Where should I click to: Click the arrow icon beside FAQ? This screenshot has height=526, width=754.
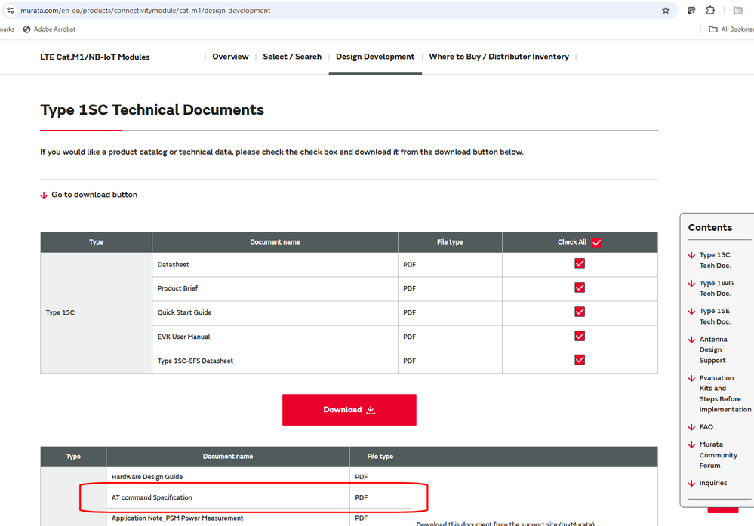(x=691, y=427)
